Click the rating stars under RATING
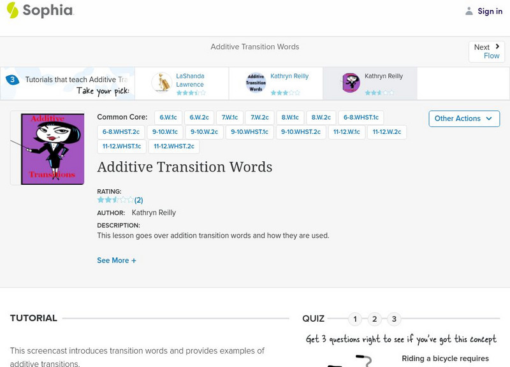The height and width of the screenshot is (367, 510). (115, 199)
